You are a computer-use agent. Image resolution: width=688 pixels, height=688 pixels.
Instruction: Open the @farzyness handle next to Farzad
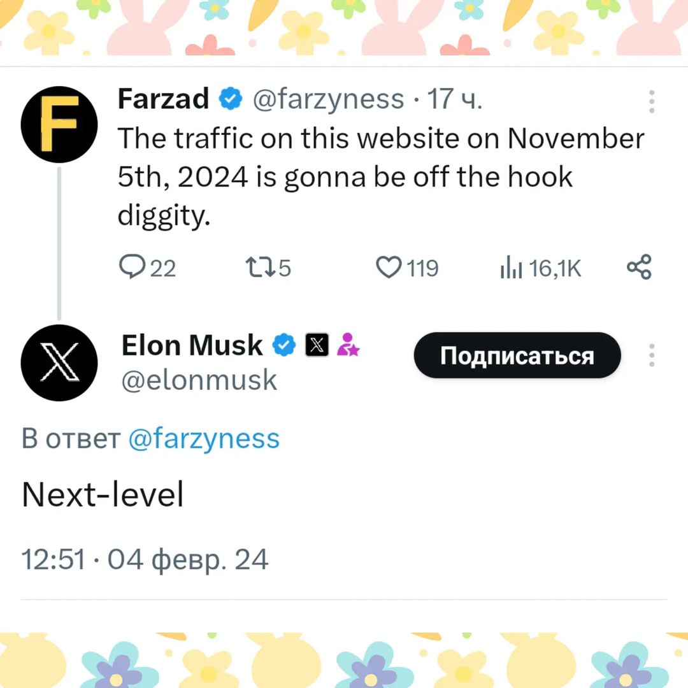tap(328, 99)
